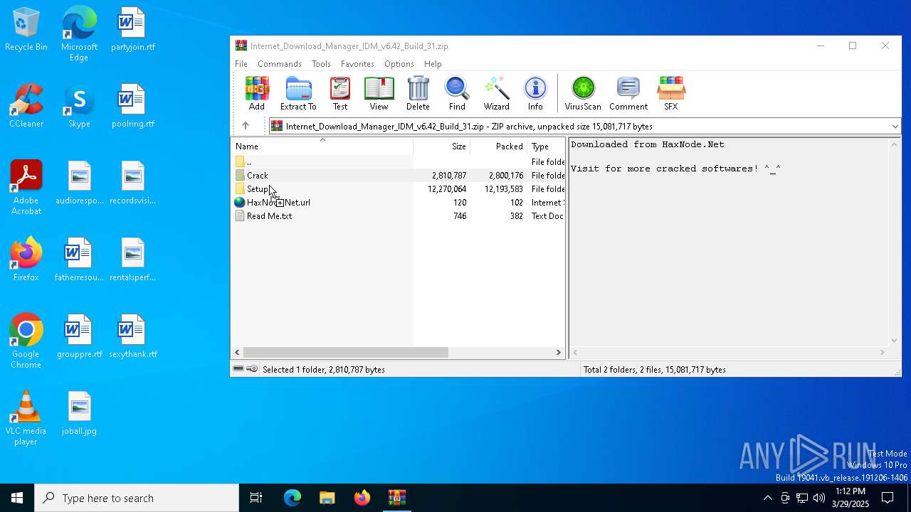The height and width of the screenshot is (512, 911).
Task: Click the Test archive icon
Action: coord(340,93)
